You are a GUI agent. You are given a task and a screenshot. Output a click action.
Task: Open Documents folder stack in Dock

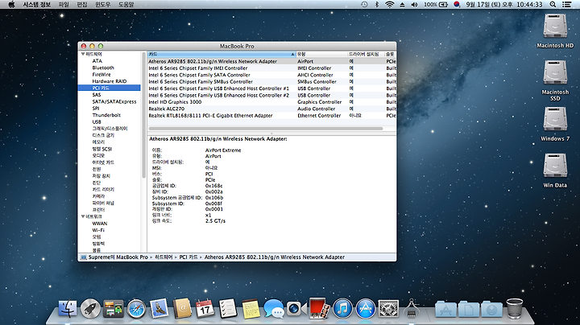pos(469,310)
